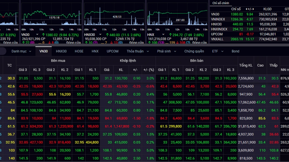Screen dimensions: 289x162
Task: Click the Khớp lệnh group header
Action: (128, 61)
